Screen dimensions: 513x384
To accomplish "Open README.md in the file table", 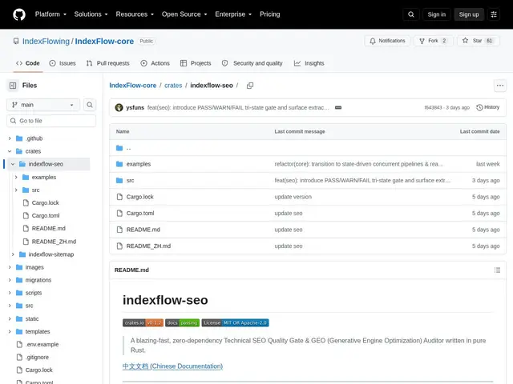I will [x=143, y=230].
